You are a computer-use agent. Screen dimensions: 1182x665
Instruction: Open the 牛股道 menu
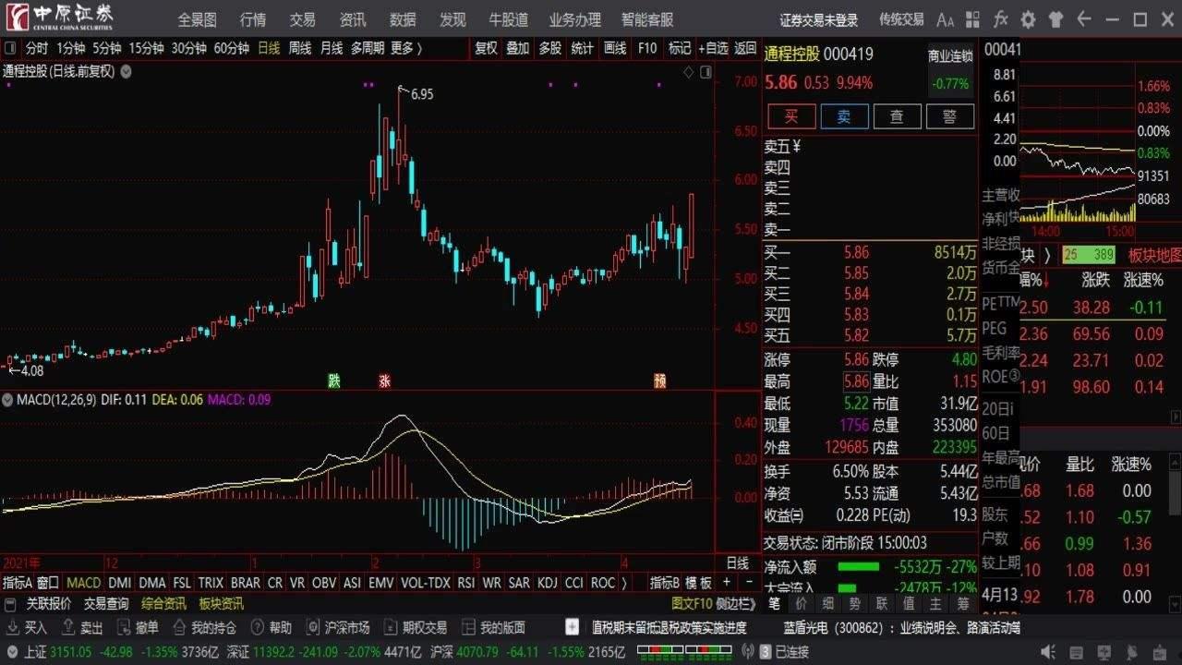click(508, 19)
